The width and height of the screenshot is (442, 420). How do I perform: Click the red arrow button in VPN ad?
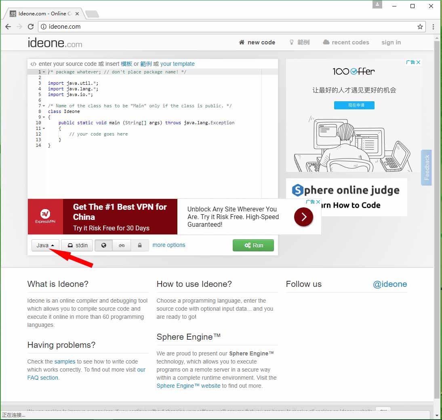pos(303,217)
